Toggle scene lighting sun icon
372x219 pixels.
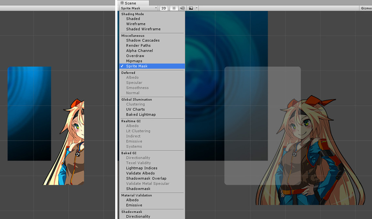click(x=174, y=8)
